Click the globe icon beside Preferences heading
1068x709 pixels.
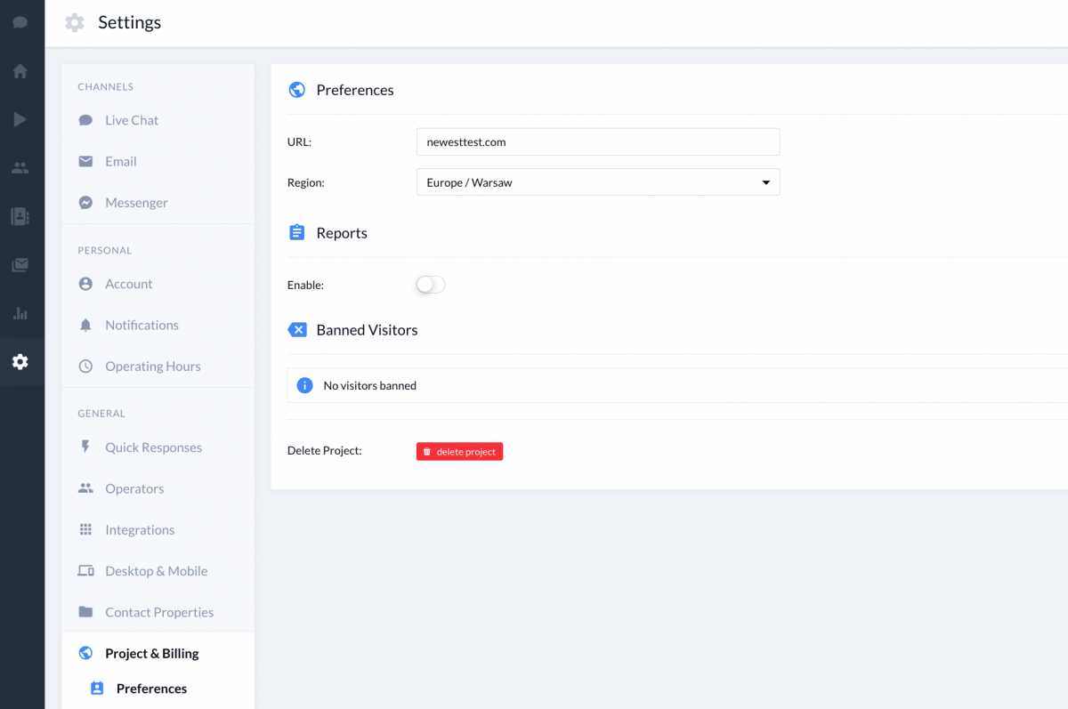297,90
